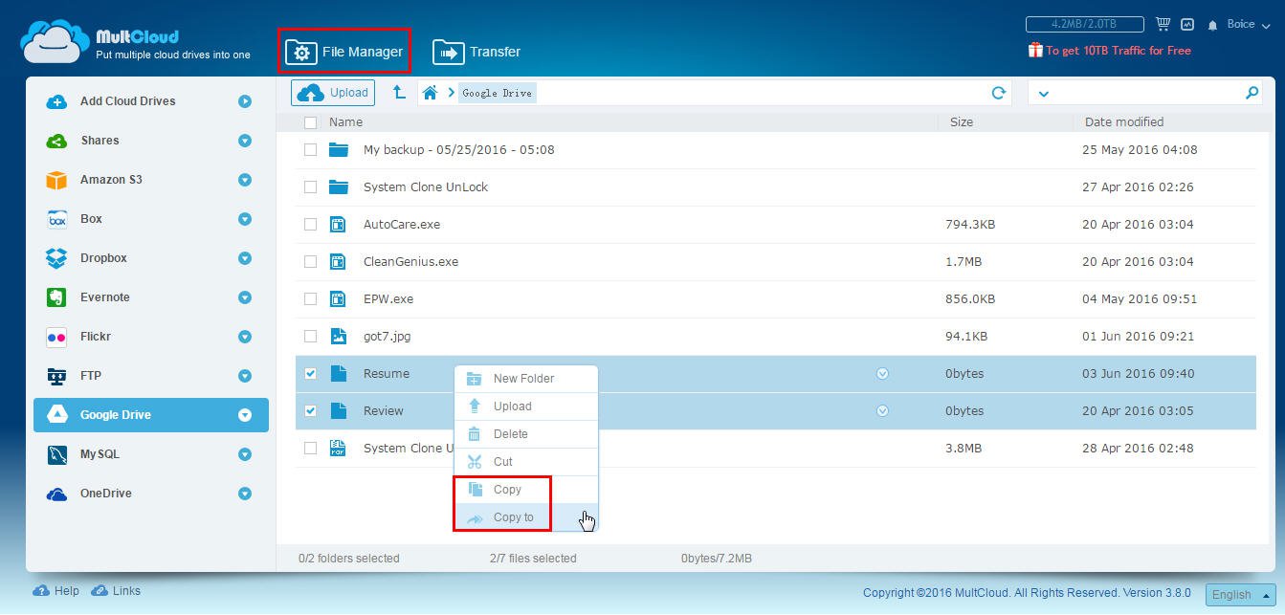Click the Flickr drive icon
Screen dimensions: 1285x615
(56, 337)
